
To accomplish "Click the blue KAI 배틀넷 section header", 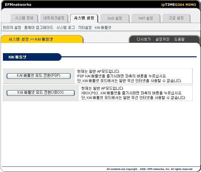I will 32,57.
